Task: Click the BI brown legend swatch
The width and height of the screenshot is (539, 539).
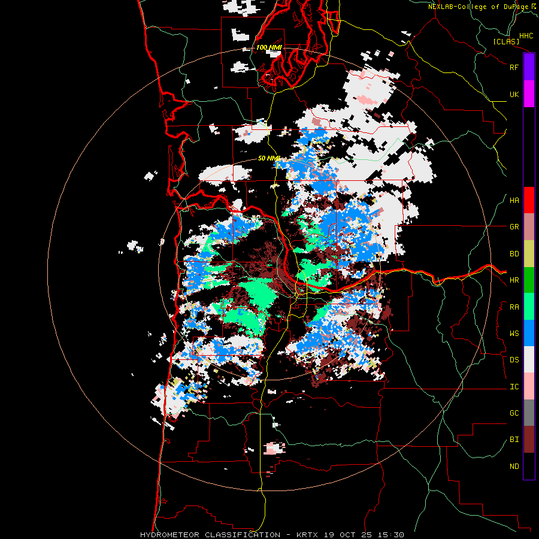Action: pyautogui.click(x=529, y=440)
